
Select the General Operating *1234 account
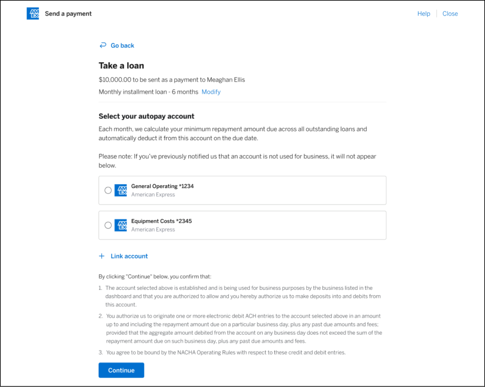click(108, 190)
